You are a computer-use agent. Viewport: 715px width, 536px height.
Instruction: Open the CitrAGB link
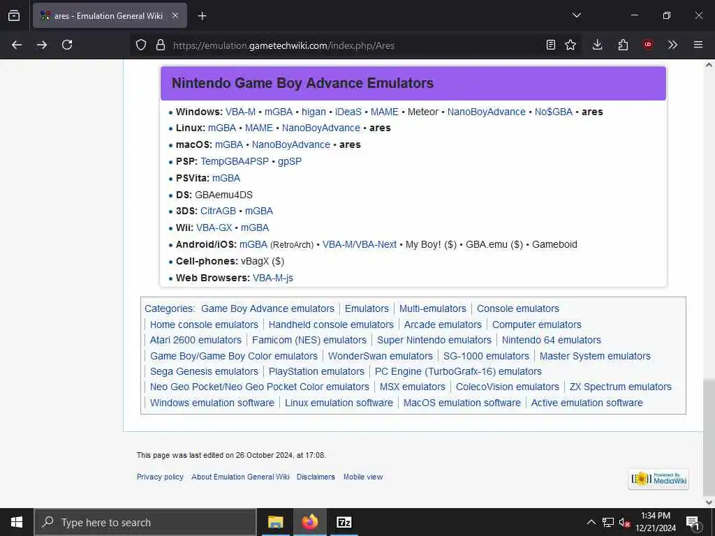(218, 211)
